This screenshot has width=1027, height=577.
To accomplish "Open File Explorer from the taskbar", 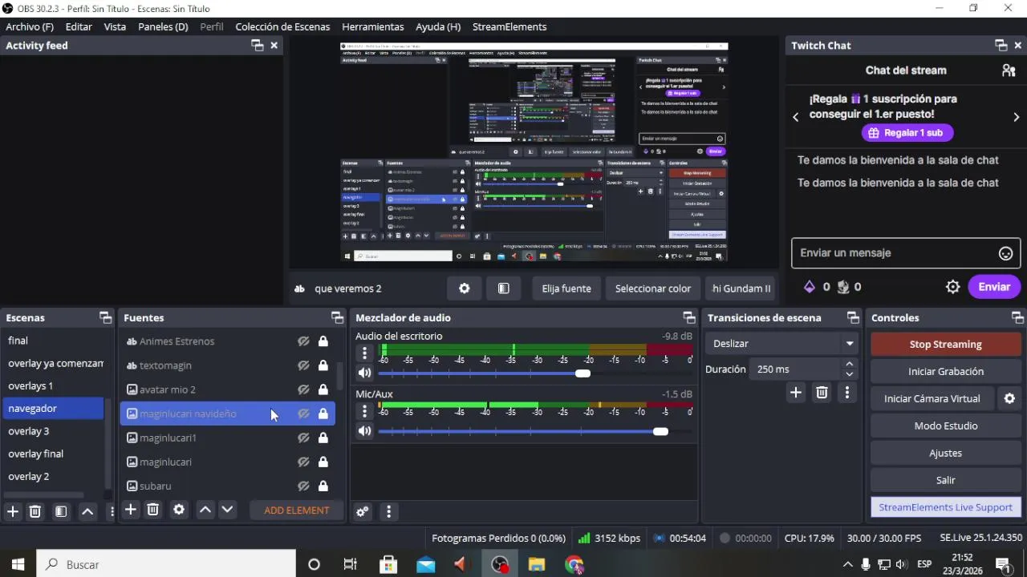I will (x=536, y=564).
